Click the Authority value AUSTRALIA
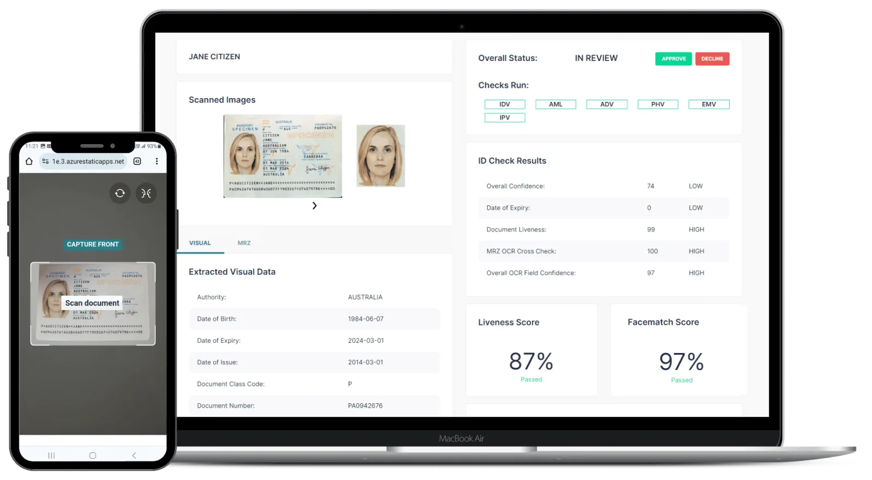The image size is (872, 480). (x=365, y=297)
